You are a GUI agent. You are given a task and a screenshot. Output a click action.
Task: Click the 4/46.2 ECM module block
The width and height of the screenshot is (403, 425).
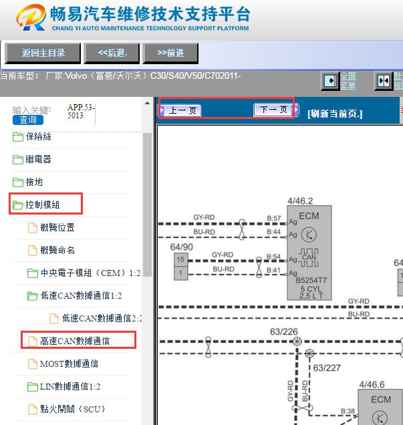tap(309, 253)
